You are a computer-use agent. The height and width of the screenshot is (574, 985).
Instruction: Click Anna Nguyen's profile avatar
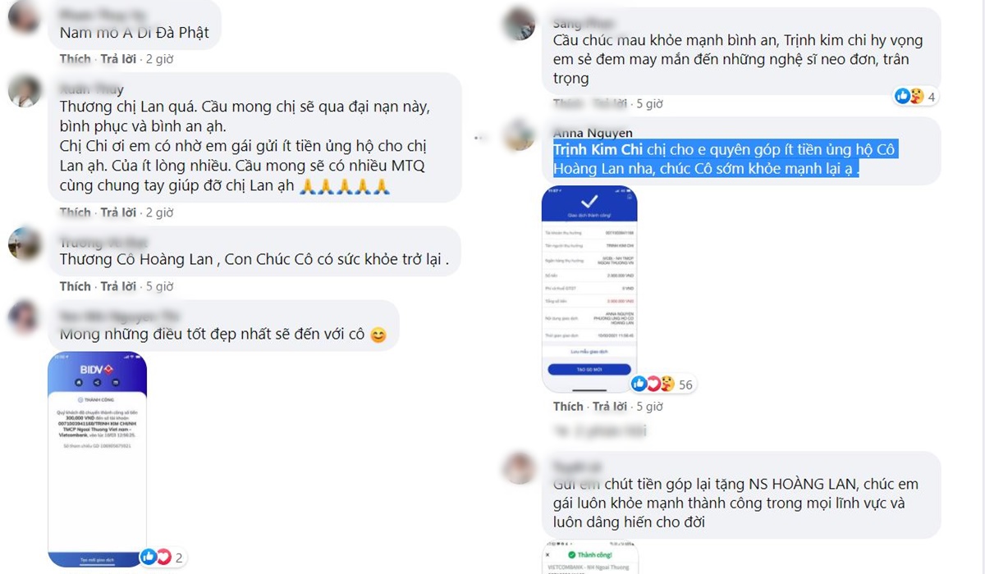coord(519,134)
